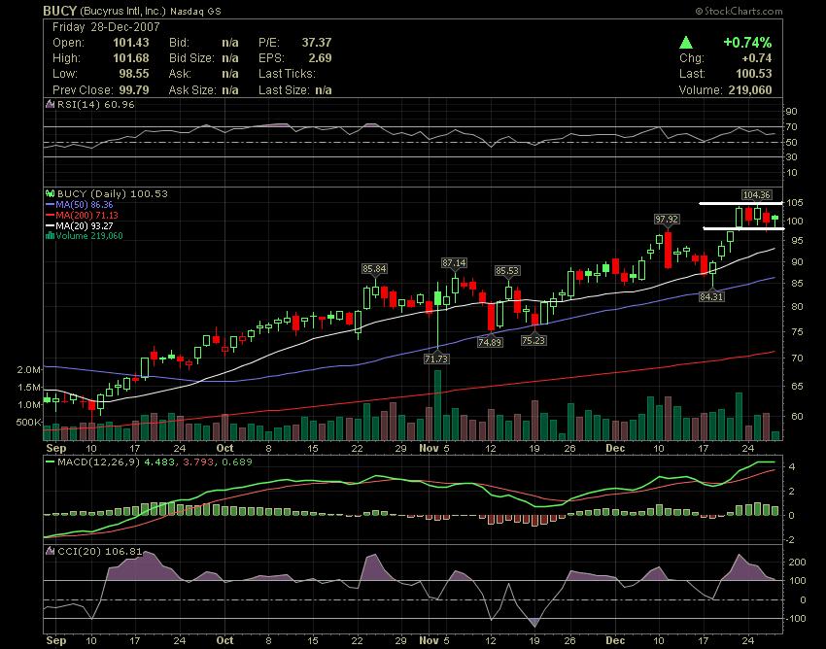The width and height of the screenshot is (826, 649).
Task: Click the Open value 101.43
Action: pyautogui.click(x=130, y=43)
